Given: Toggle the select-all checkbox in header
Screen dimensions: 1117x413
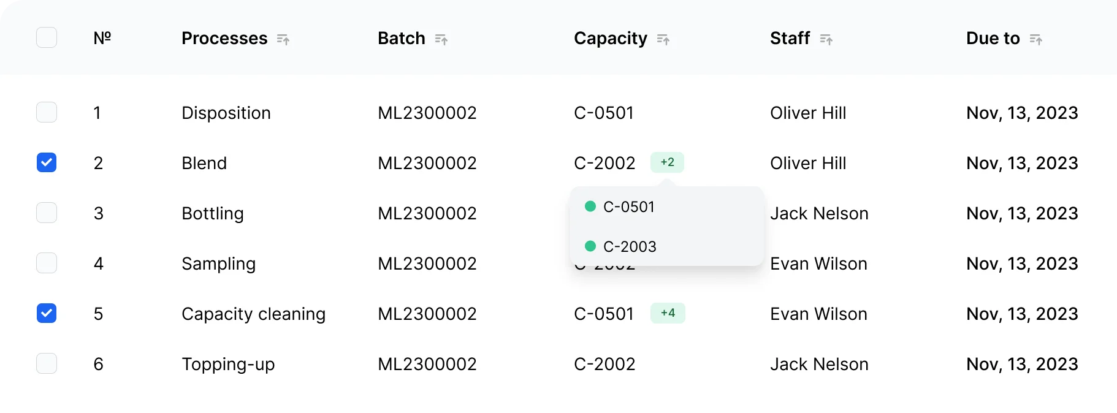Looking at the screenshot, I should pos(47,38).
